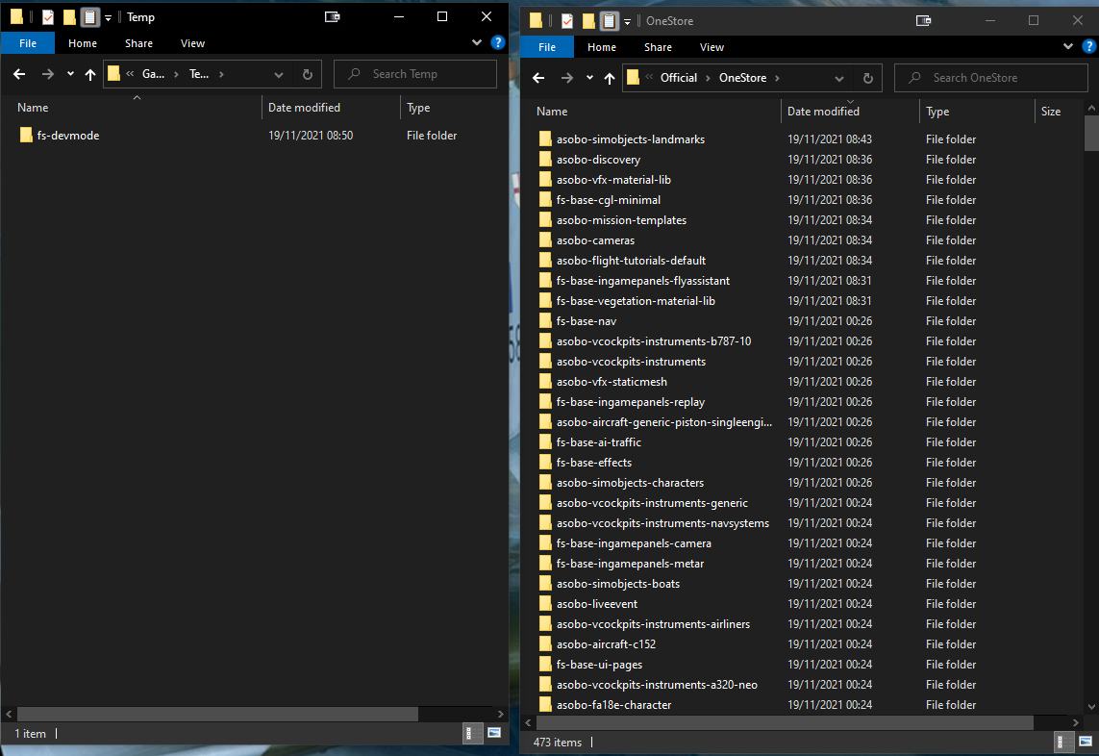Click the Refresh icon beside the OneStore address bar

pos(867,78)
